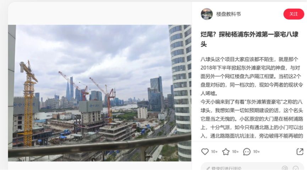Open the 楼盘教科书 username link

pos(229,14)
